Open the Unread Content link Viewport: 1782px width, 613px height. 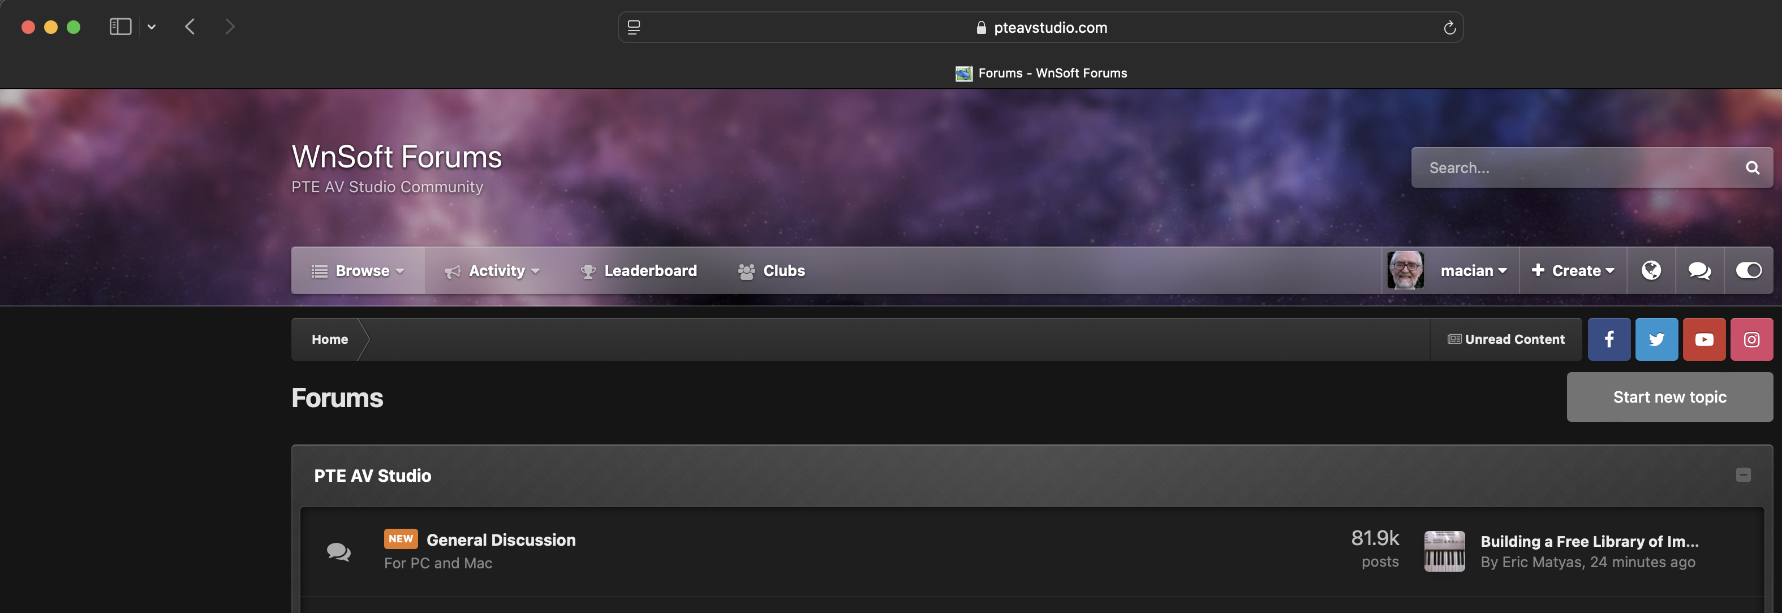click(1506, 339)
